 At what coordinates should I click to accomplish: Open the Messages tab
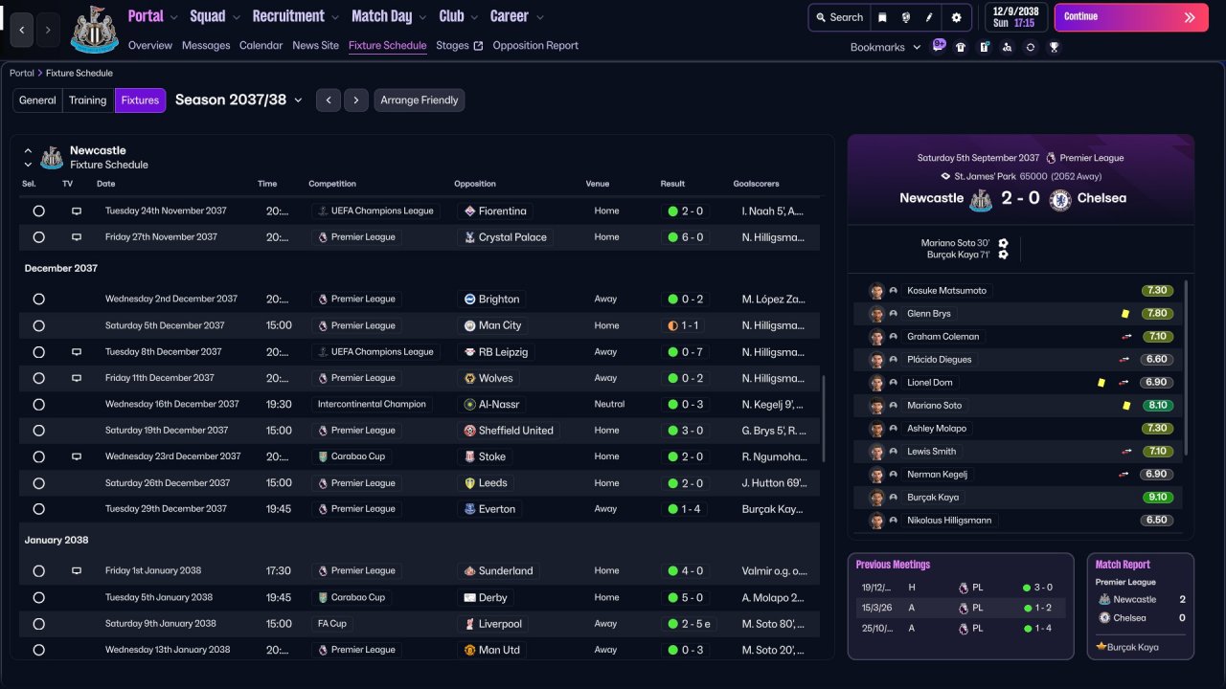click(x=206, y=46)
